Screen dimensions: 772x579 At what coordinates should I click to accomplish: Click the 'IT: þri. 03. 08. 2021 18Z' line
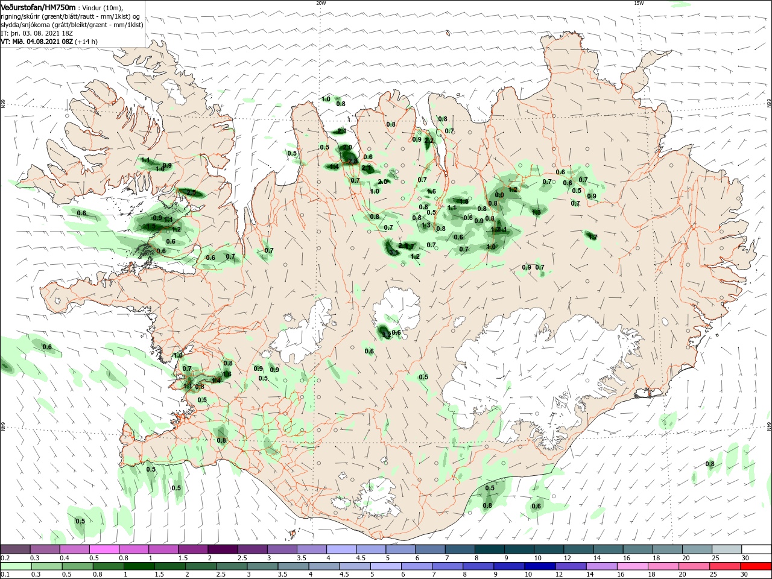pos(36,33)
